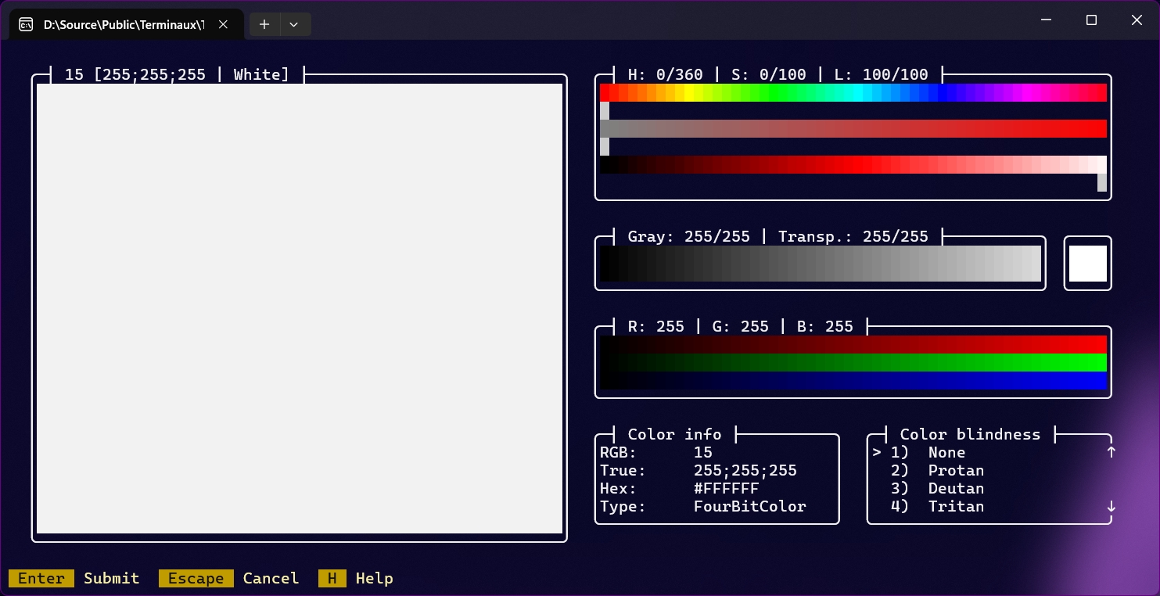Open Help with the H key button

332,578
